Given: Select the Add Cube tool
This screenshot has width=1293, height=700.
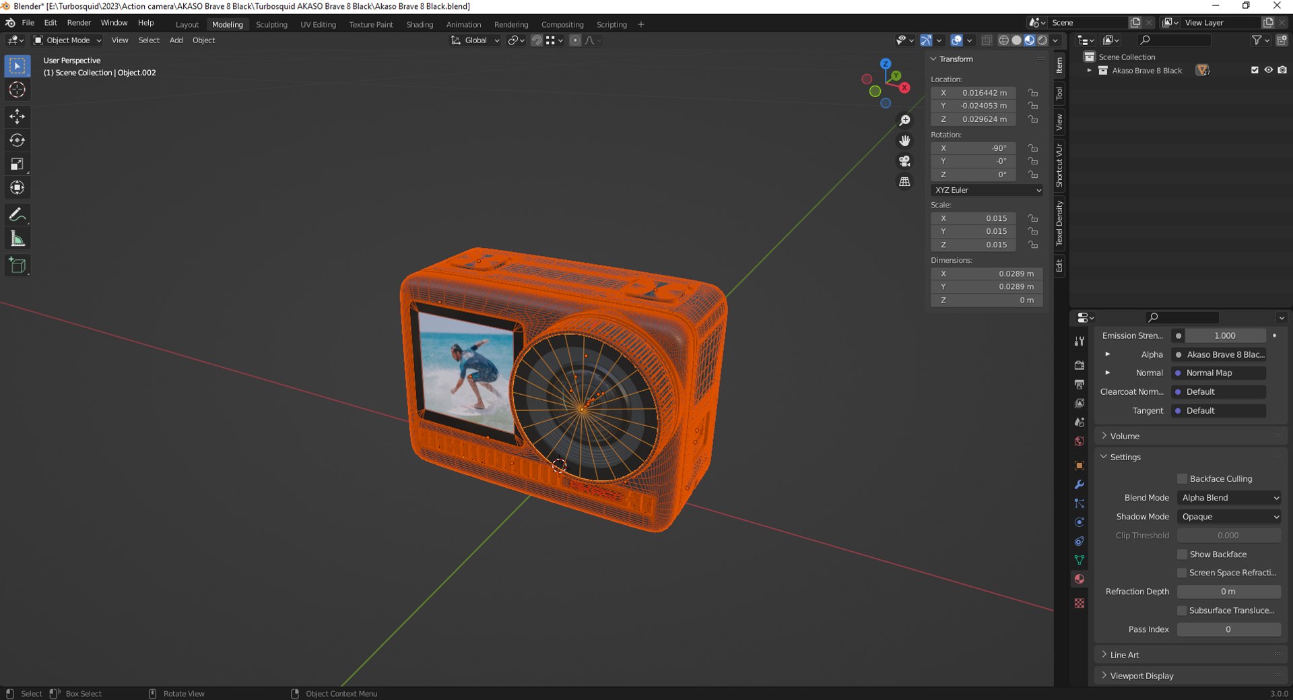Looking at the screenshot, I should pos(18,265).
